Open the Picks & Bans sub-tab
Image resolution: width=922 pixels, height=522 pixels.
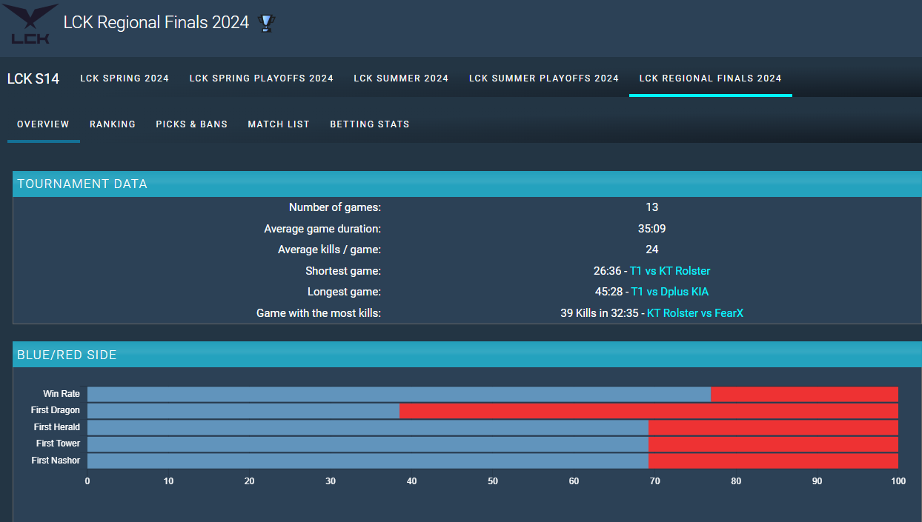point(192,124)
